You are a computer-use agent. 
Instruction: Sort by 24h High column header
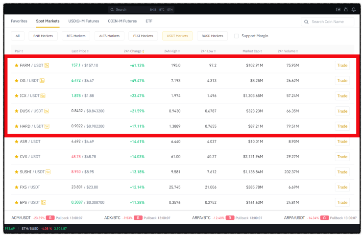pos(172,51)
